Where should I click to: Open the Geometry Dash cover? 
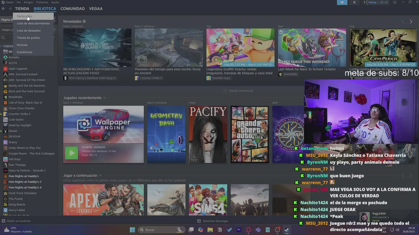(166, 134)
